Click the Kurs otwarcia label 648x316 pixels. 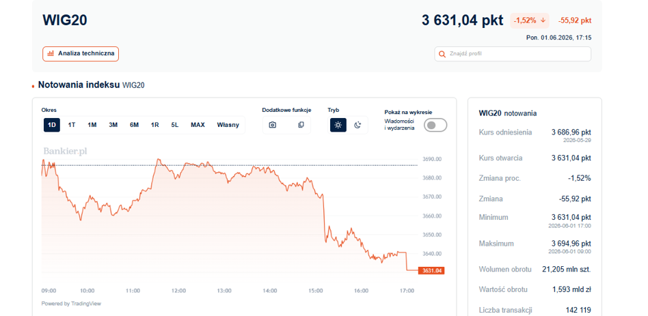tap(500, 158)
